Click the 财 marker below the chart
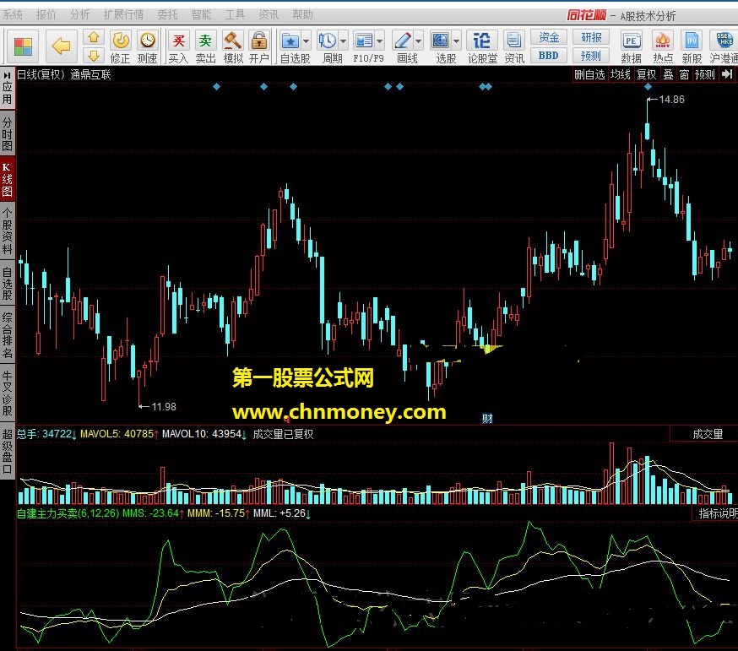 [487, 418]
